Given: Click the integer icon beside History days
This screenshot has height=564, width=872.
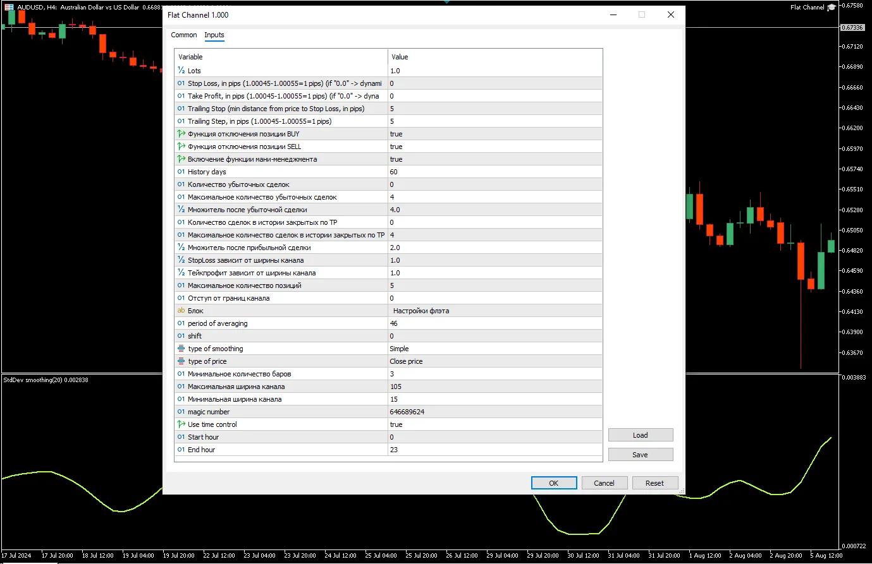Looking at the screenshot, I should point(181,172).
